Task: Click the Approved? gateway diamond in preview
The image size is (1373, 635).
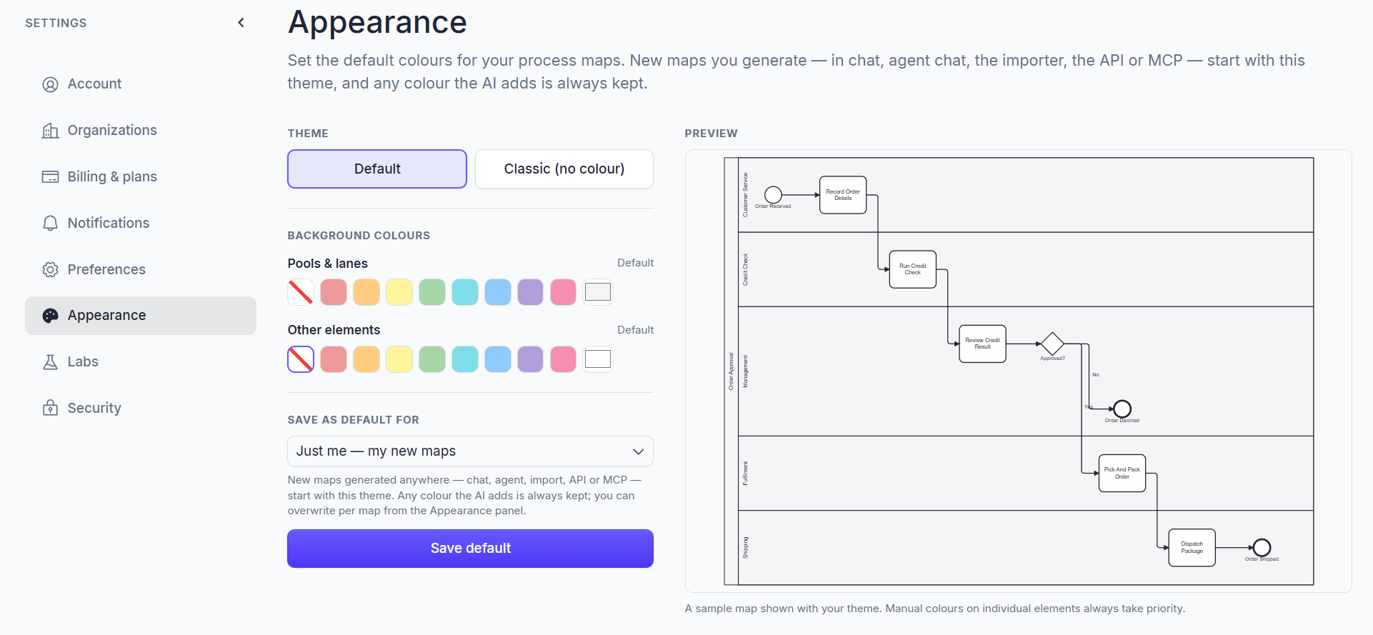Action: tap(1052, 344)
